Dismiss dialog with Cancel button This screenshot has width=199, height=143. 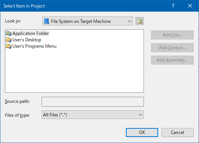pos(178,132)
